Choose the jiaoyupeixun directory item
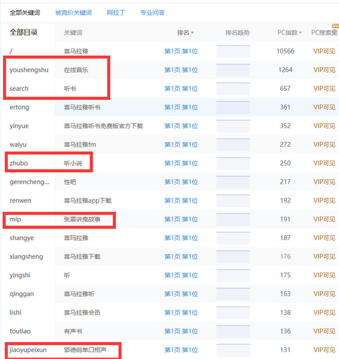Screen dimensions: 339x359 pyautogui.click(x=28, y=350)
